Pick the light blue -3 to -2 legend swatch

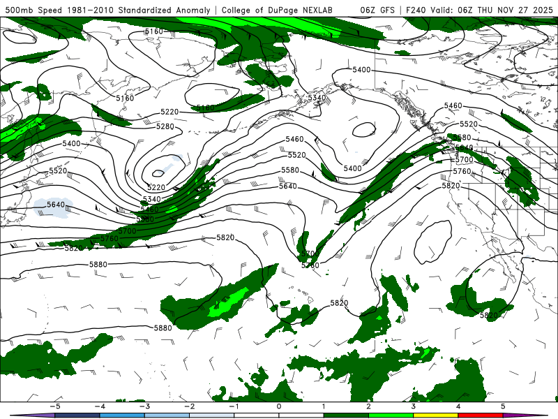[167, 416]
